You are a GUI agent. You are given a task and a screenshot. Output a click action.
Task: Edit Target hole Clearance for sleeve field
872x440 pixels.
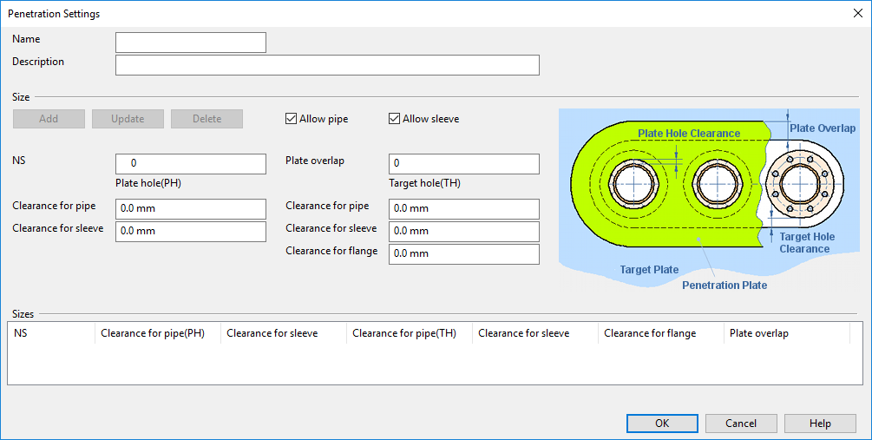[463, 232]
